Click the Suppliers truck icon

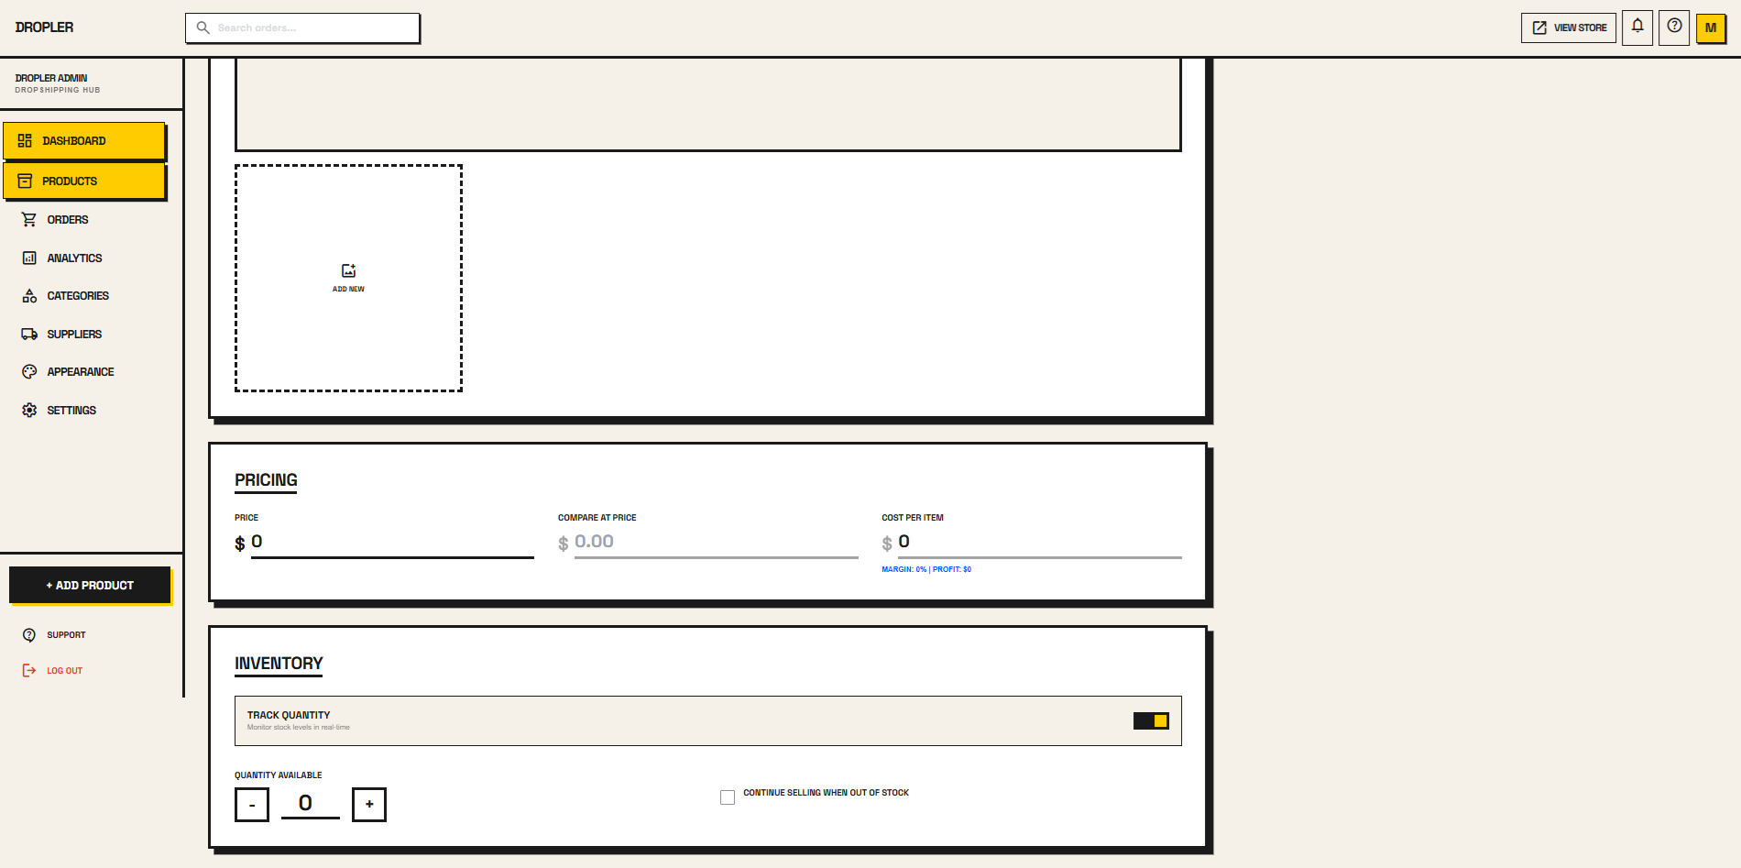pyautogui.click(x=29, y=335)
